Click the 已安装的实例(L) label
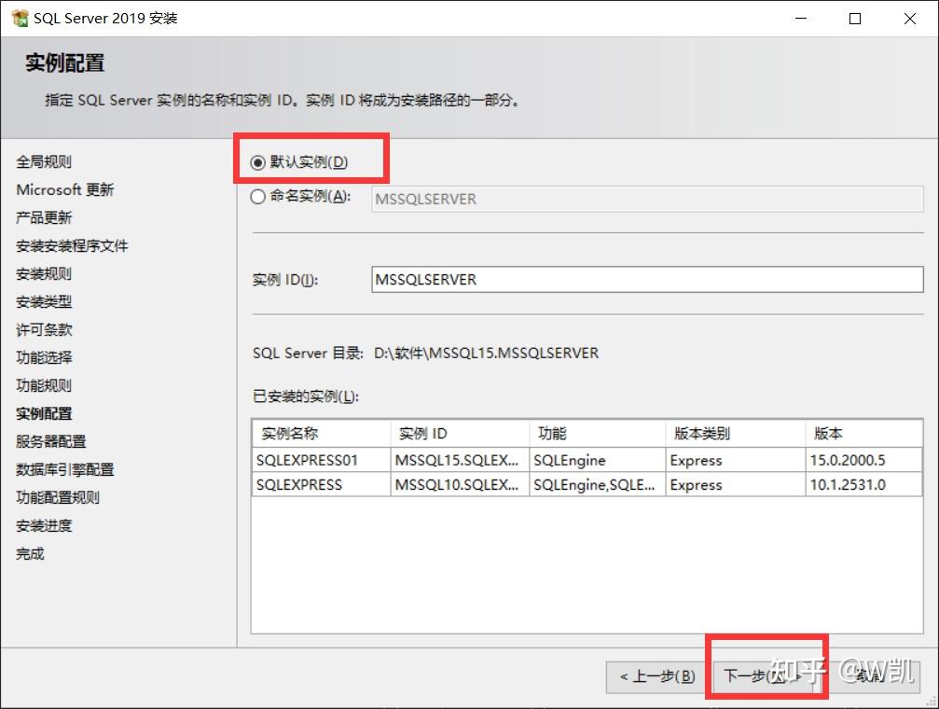 click(x=306, y=396)
